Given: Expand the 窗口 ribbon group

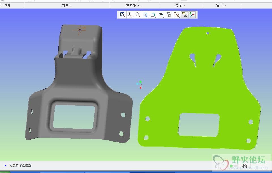Looking at the screenshot, I should pyautogui.click(x=221, y=5).
